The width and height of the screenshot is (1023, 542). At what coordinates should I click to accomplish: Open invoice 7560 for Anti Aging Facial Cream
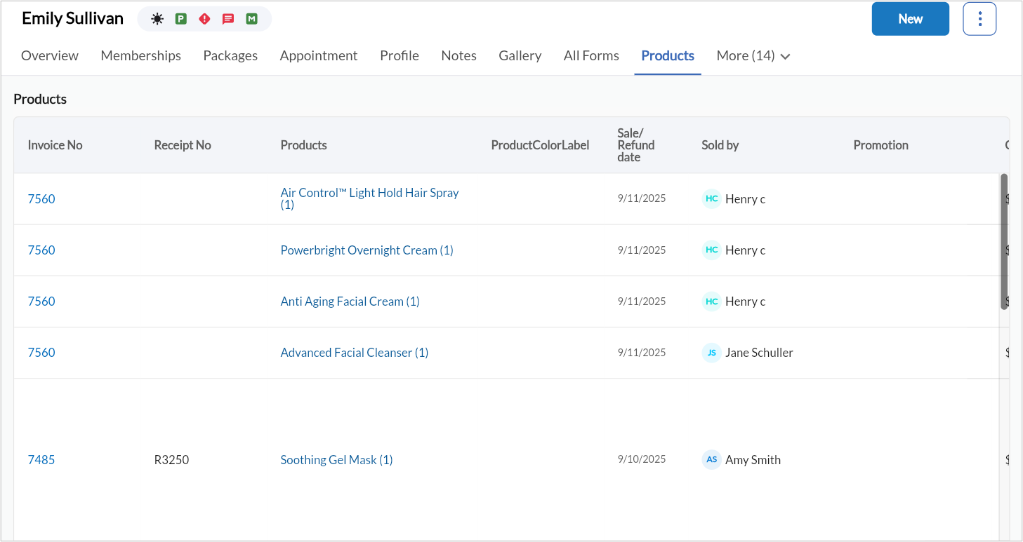(x=41, y=301)
